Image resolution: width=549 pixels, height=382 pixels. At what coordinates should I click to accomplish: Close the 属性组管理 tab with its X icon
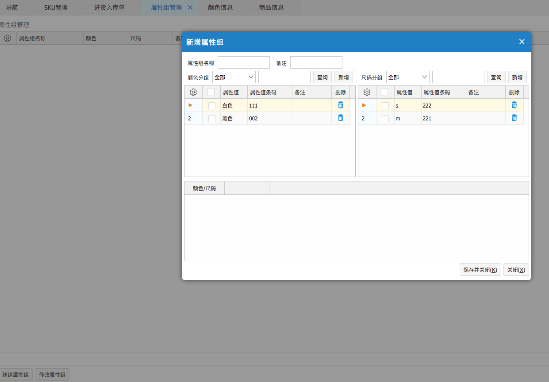(x=190, y=8)
